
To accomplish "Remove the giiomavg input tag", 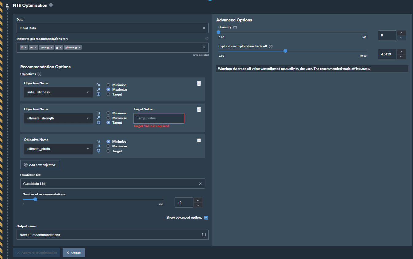I will point(79,47).
